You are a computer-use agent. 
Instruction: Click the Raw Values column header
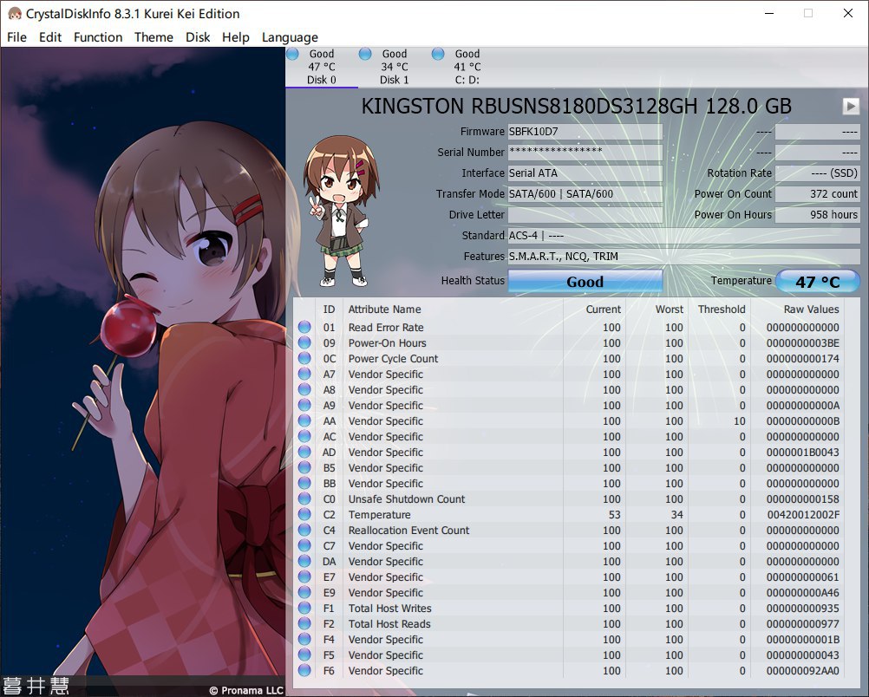811,309
